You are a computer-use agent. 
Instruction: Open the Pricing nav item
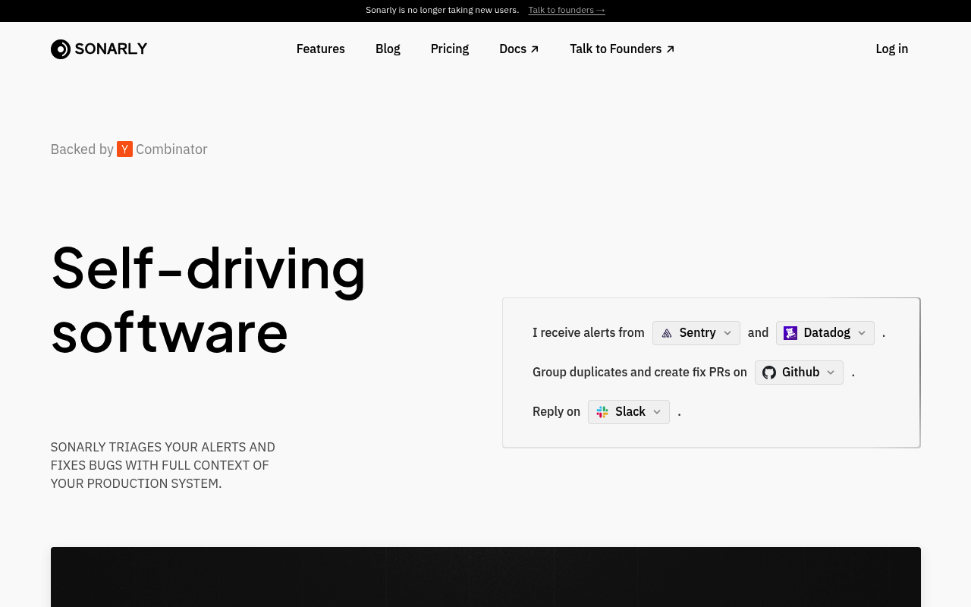coord(450,49)
